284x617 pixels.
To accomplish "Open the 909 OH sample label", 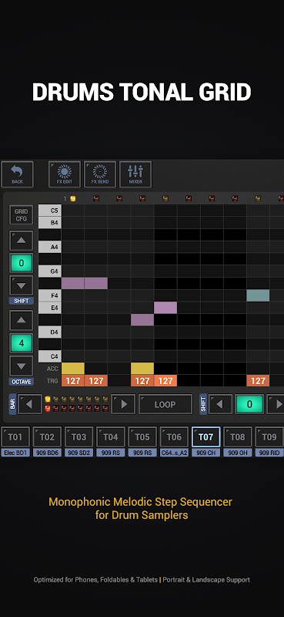I will pos(238,453).
